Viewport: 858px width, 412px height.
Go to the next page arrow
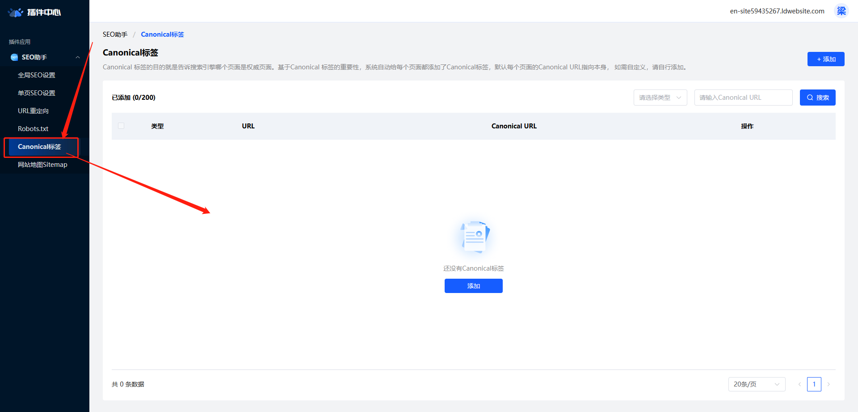coord(829,384)
